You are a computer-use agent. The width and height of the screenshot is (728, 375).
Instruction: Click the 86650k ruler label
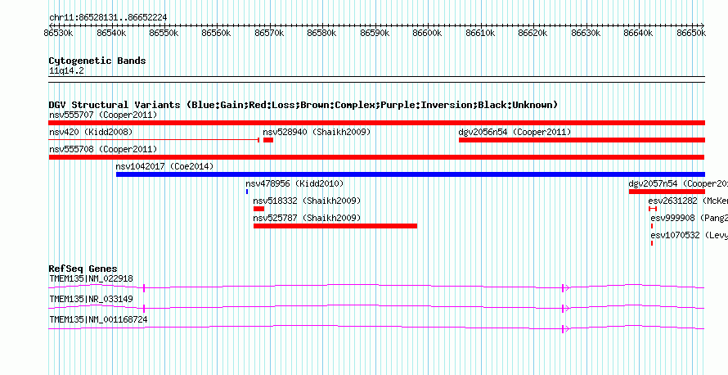(691, 34)
